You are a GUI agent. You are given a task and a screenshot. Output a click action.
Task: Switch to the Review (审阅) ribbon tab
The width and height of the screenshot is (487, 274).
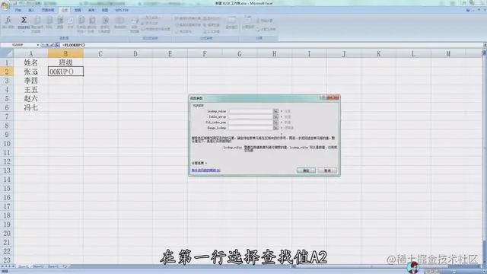click(x=91, y=10)
